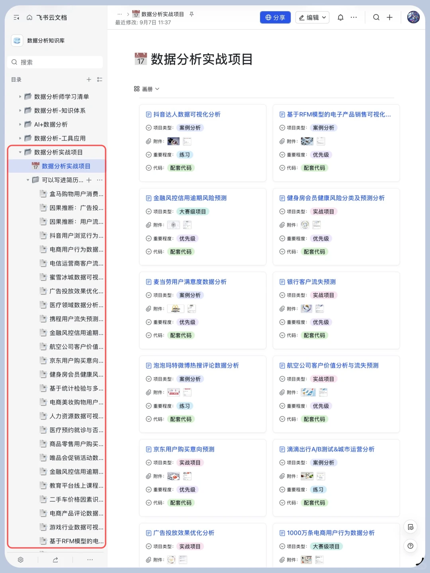Open the first attachment thumbnail in 麦当劳用户满意度数据分析 card
Image resolution: width=430 pixels, height=573 pixels.
pyautogui.click(x=176, y=308)
